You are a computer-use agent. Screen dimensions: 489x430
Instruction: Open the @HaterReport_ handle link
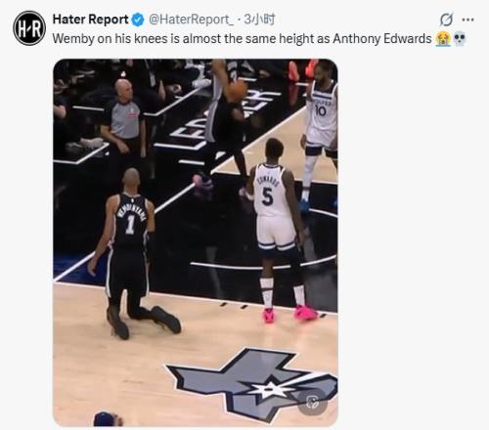click(191, 20)
